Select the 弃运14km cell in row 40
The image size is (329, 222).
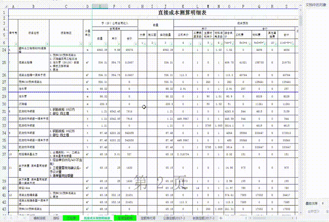(33, 188)
